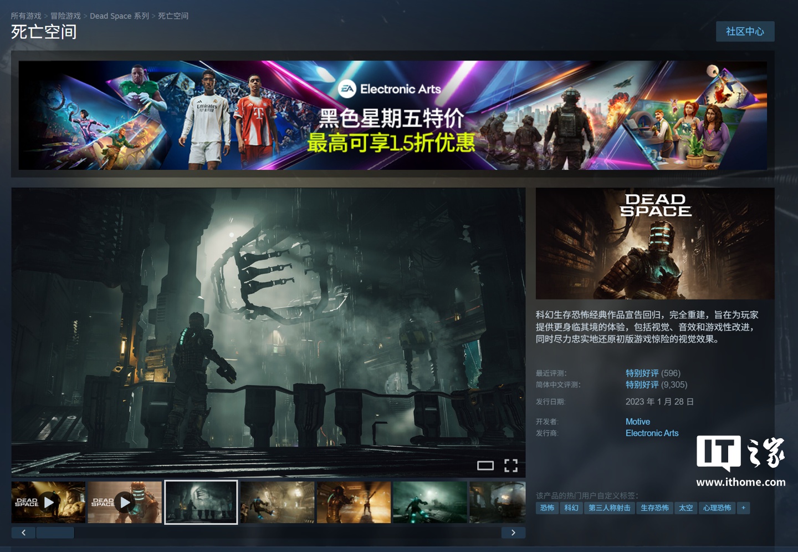Image resolution: width=798 pixels, height=552 pixels.
Task: Click the Dead Space header capsule image
Action: coord(655,244)
